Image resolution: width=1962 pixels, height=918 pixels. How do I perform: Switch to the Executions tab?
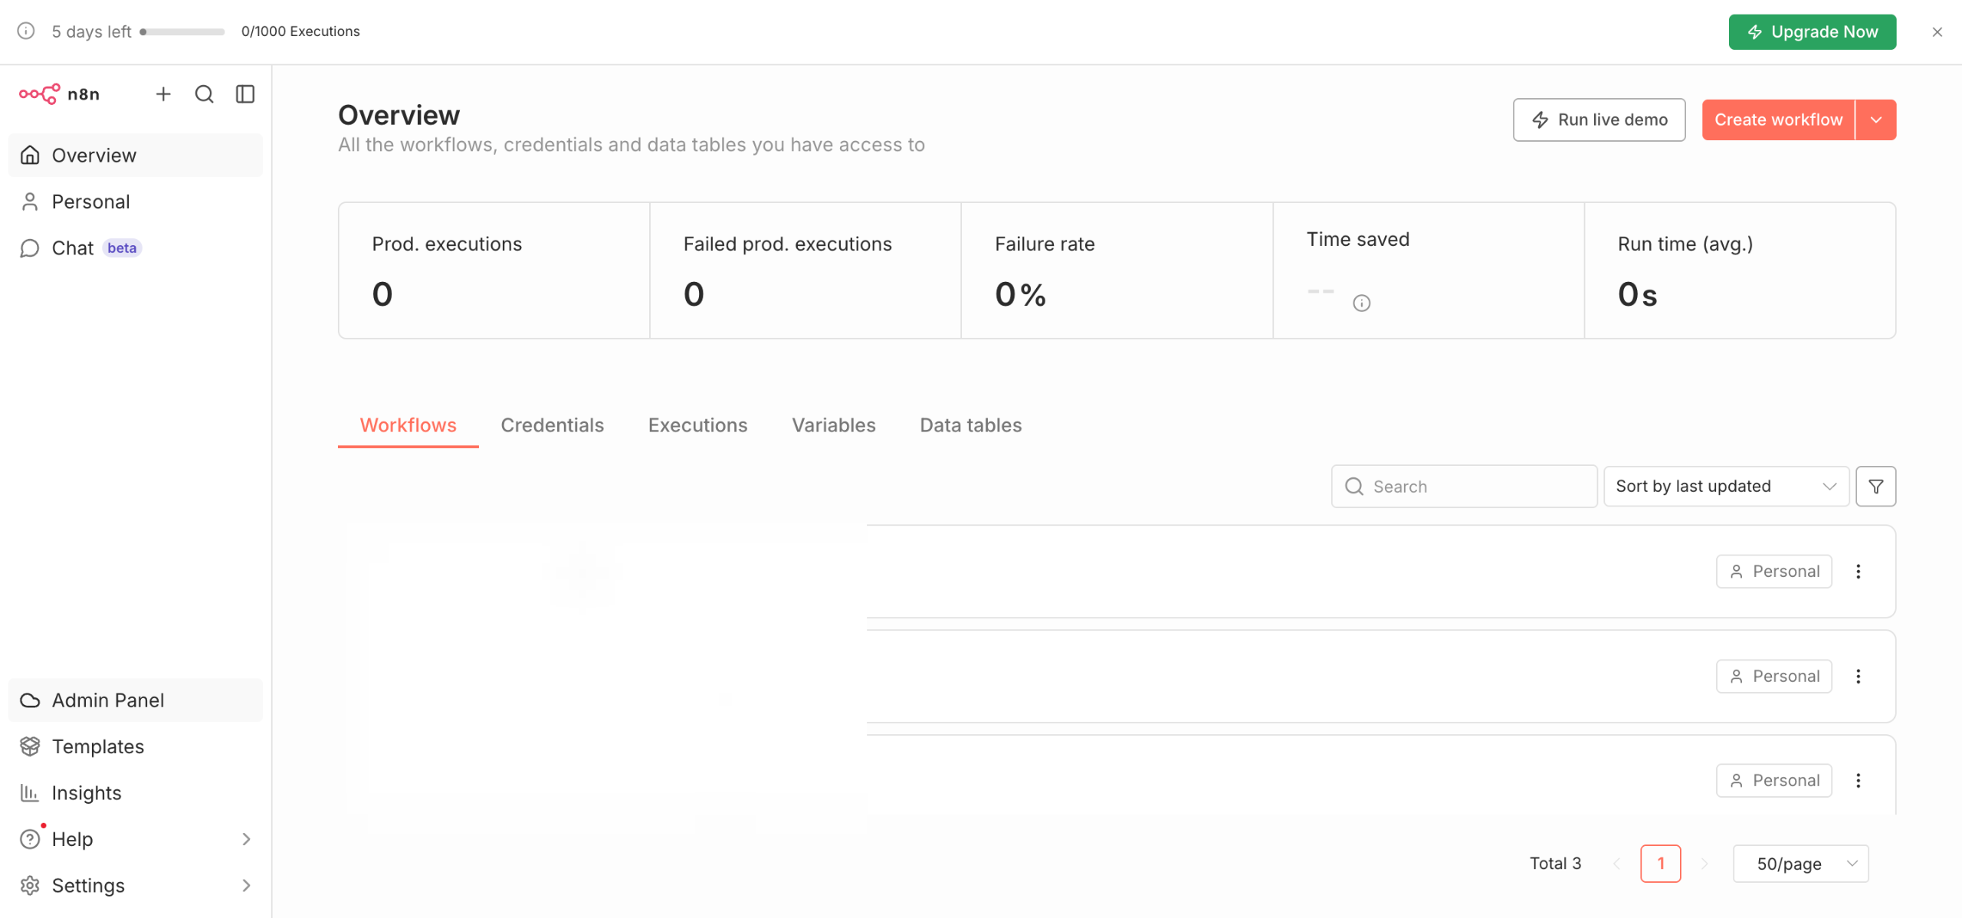tap(697, 425)
